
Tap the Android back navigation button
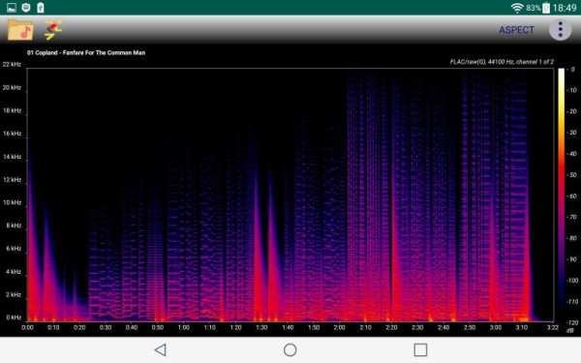(161, 349)
